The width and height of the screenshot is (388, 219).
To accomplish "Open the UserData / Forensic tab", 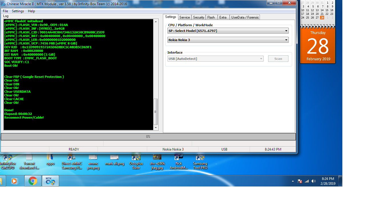I will [245, 17].
